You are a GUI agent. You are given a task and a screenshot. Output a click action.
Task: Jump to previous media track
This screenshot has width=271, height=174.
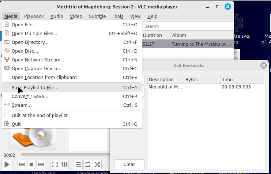coord(22,164)
